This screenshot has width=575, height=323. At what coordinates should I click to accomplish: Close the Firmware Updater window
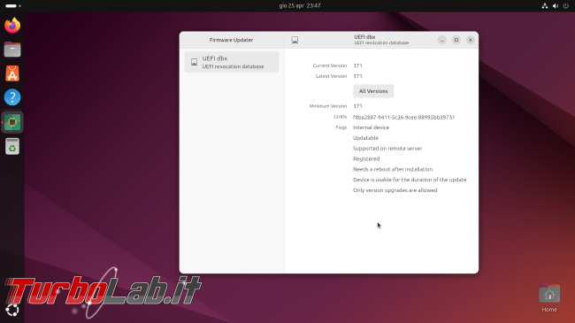point(471,40)
